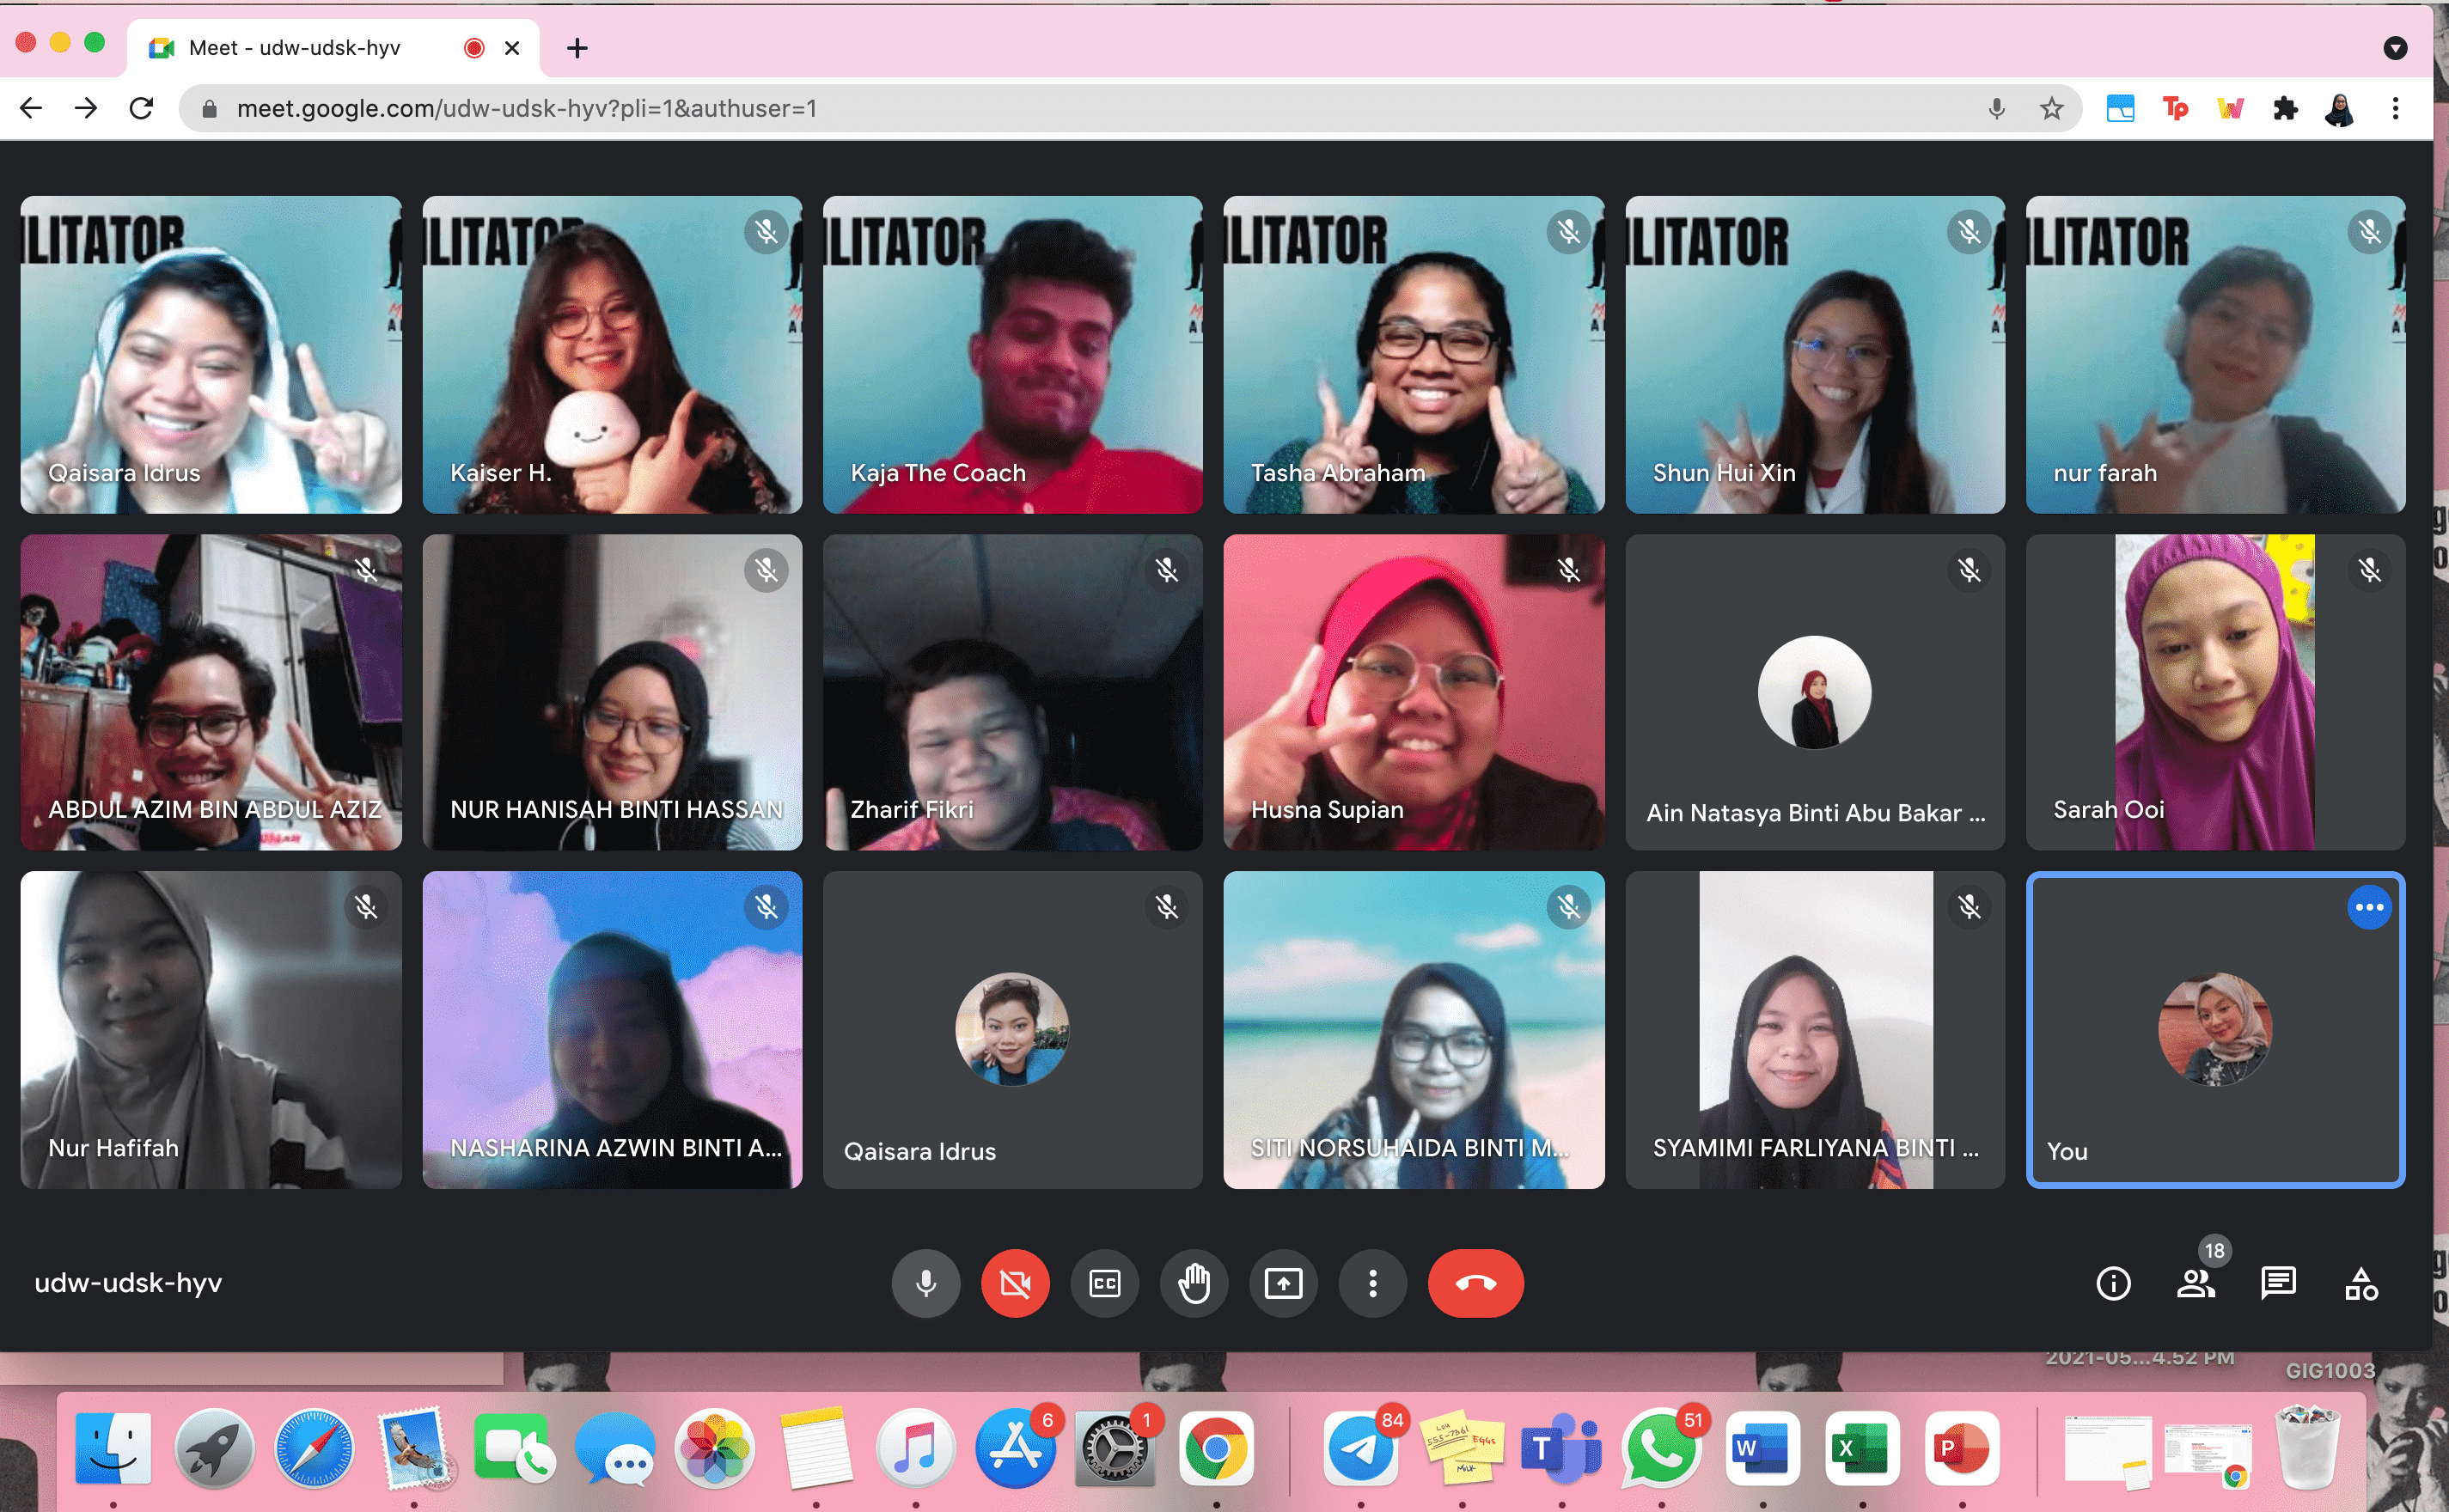Screen dimensions: 2449x1512
Task: Open Chrome's three-dot menu
Action: coord(2395,108)
